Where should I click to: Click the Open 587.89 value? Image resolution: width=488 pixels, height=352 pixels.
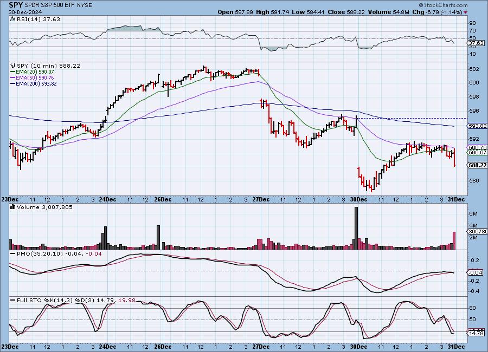coord(235,12)
